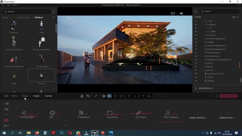Go to Posed humans in library breadcrumb
242x136 pixels.
24,17
